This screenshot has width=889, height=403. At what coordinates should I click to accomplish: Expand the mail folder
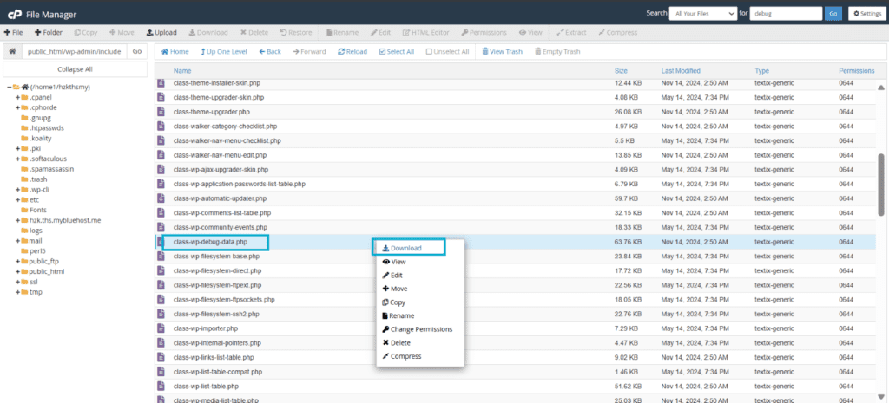coord(17,241)
